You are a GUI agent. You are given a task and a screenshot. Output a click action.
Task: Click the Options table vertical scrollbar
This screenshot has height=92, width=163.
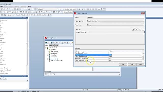[x=143, y=57]
